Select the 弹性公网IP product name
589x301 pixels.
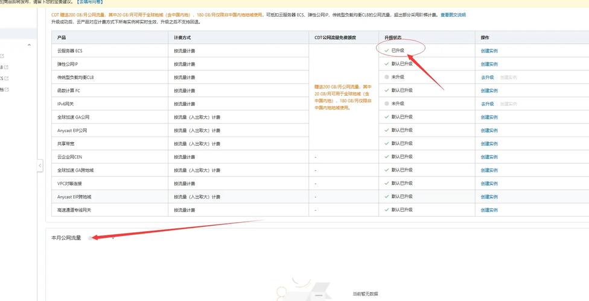(x=67, y=64)
